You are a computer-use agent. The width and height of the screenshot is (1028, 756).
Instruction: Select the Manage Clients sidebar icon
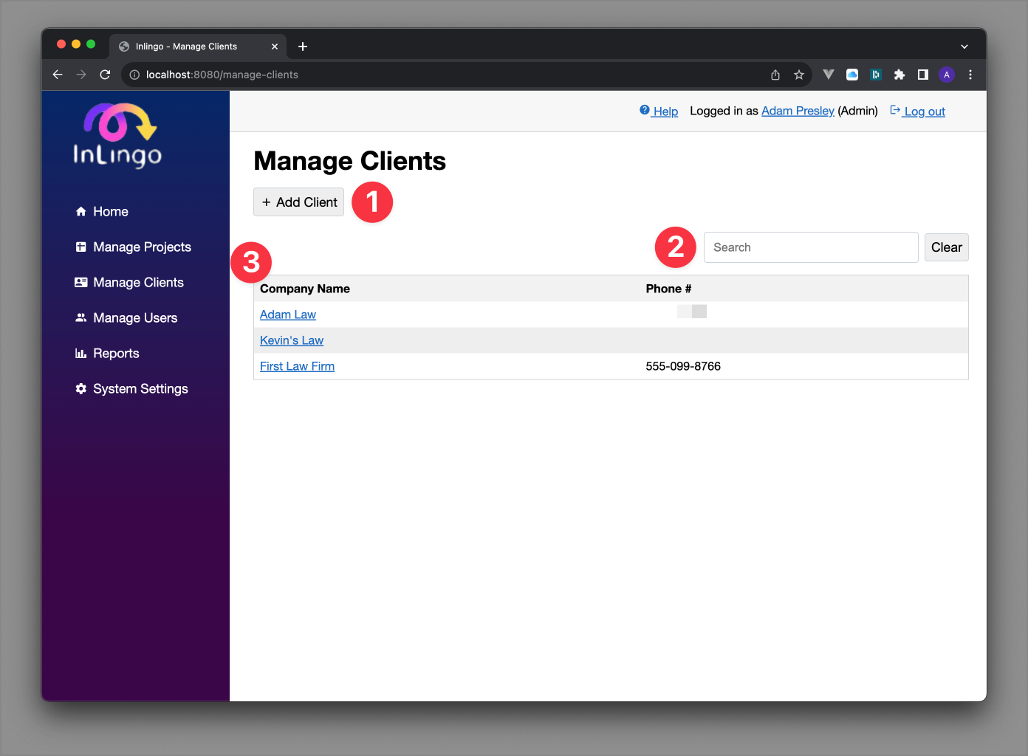pyautogui.click(x=81, y=282)
